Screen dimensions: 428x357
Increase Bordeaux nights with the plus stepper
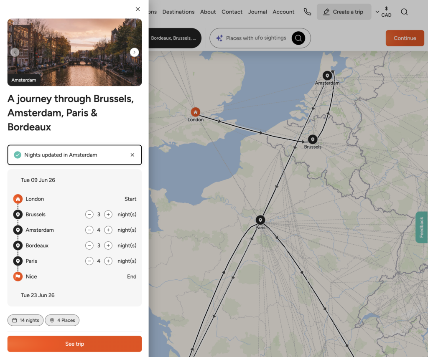[x=108, y=246]
